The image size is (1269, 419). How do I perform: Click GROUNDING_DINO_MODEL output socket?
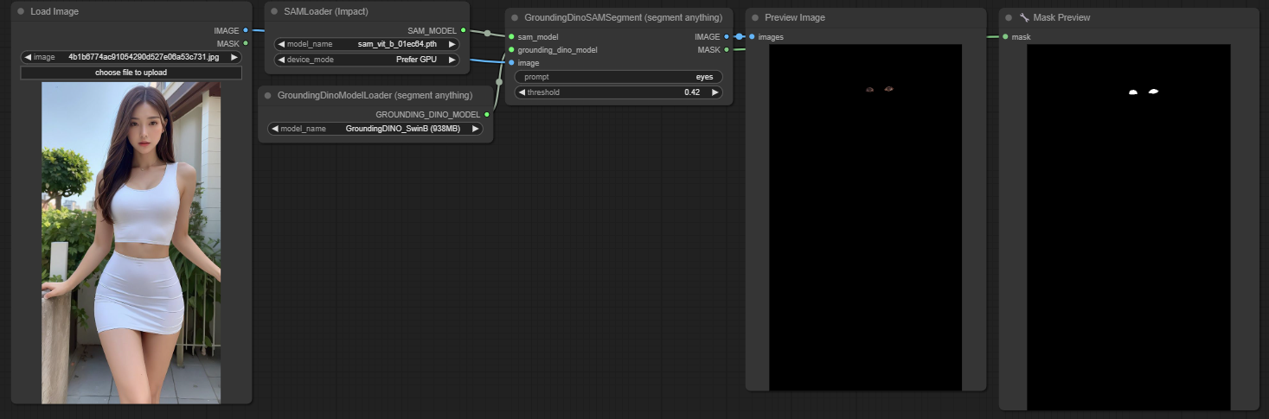[487, 114]
